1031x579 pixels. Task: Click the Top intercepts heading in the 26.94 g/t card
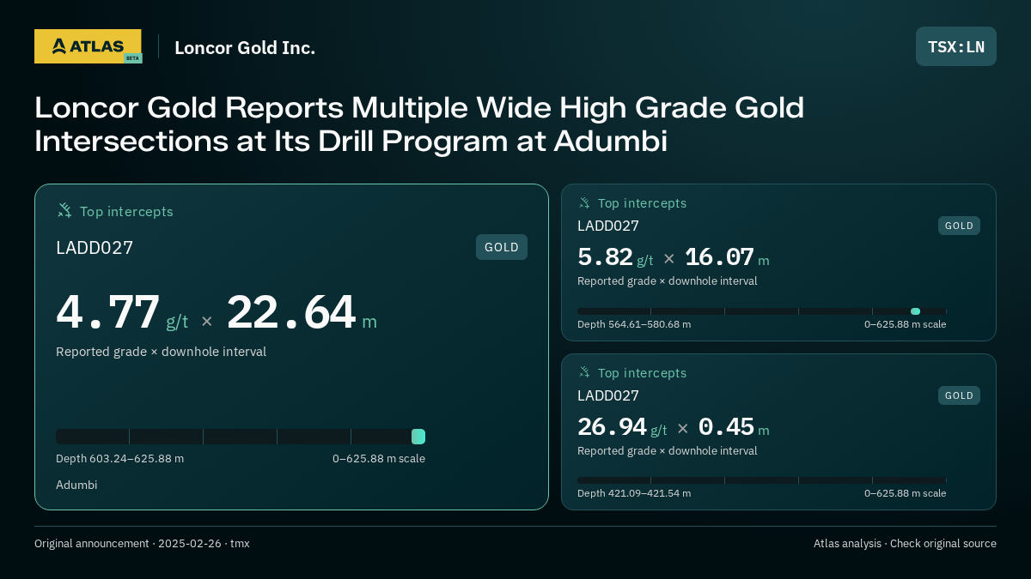tap(642, 373)
